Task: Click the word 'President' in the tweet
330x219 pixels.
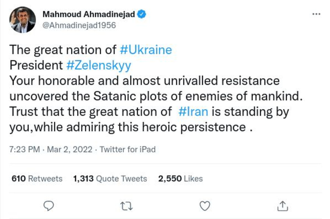Action: (36, 65)
